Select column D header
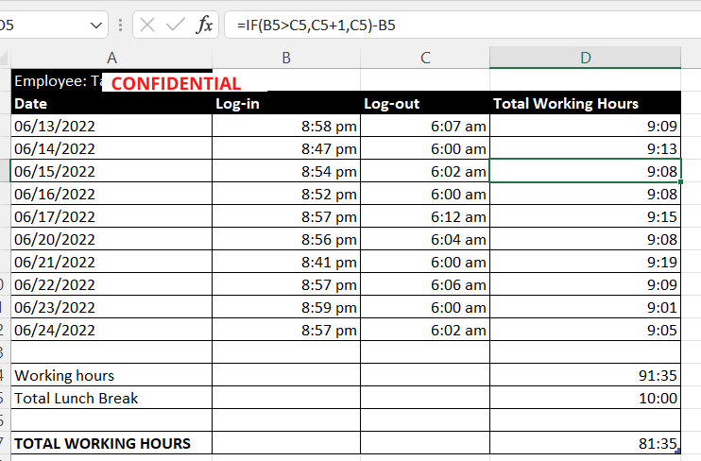 586,58
